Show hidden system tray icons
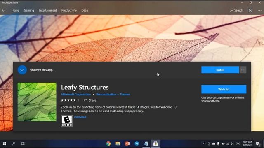This screenshot has height=148, width=264. [x=204, y=143]
